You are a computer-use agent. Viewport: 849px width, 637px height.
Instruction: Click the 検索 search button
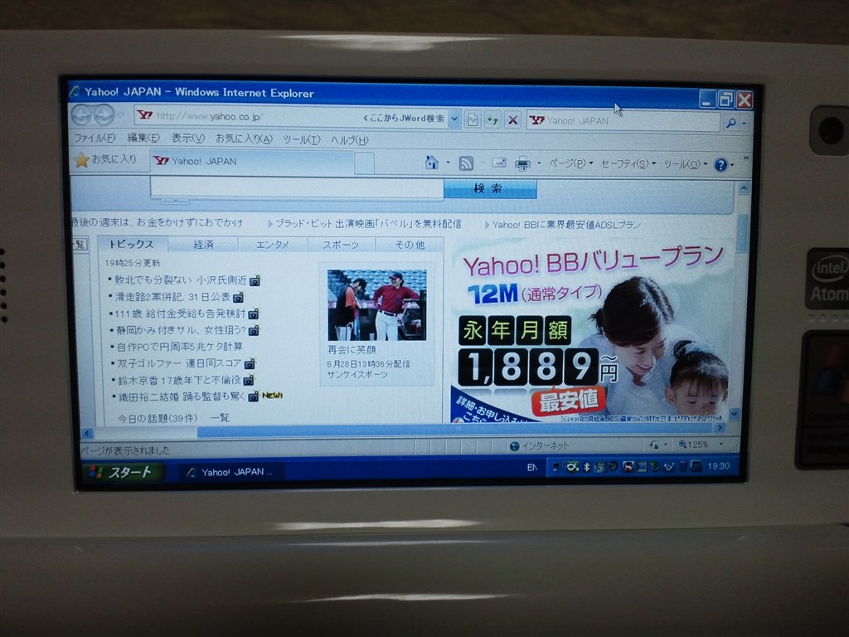[489, 188]
